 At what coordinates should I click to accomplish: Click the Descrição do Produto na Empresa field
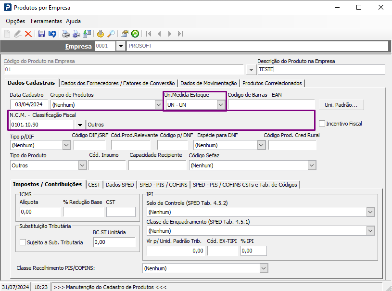click(321, 69)
